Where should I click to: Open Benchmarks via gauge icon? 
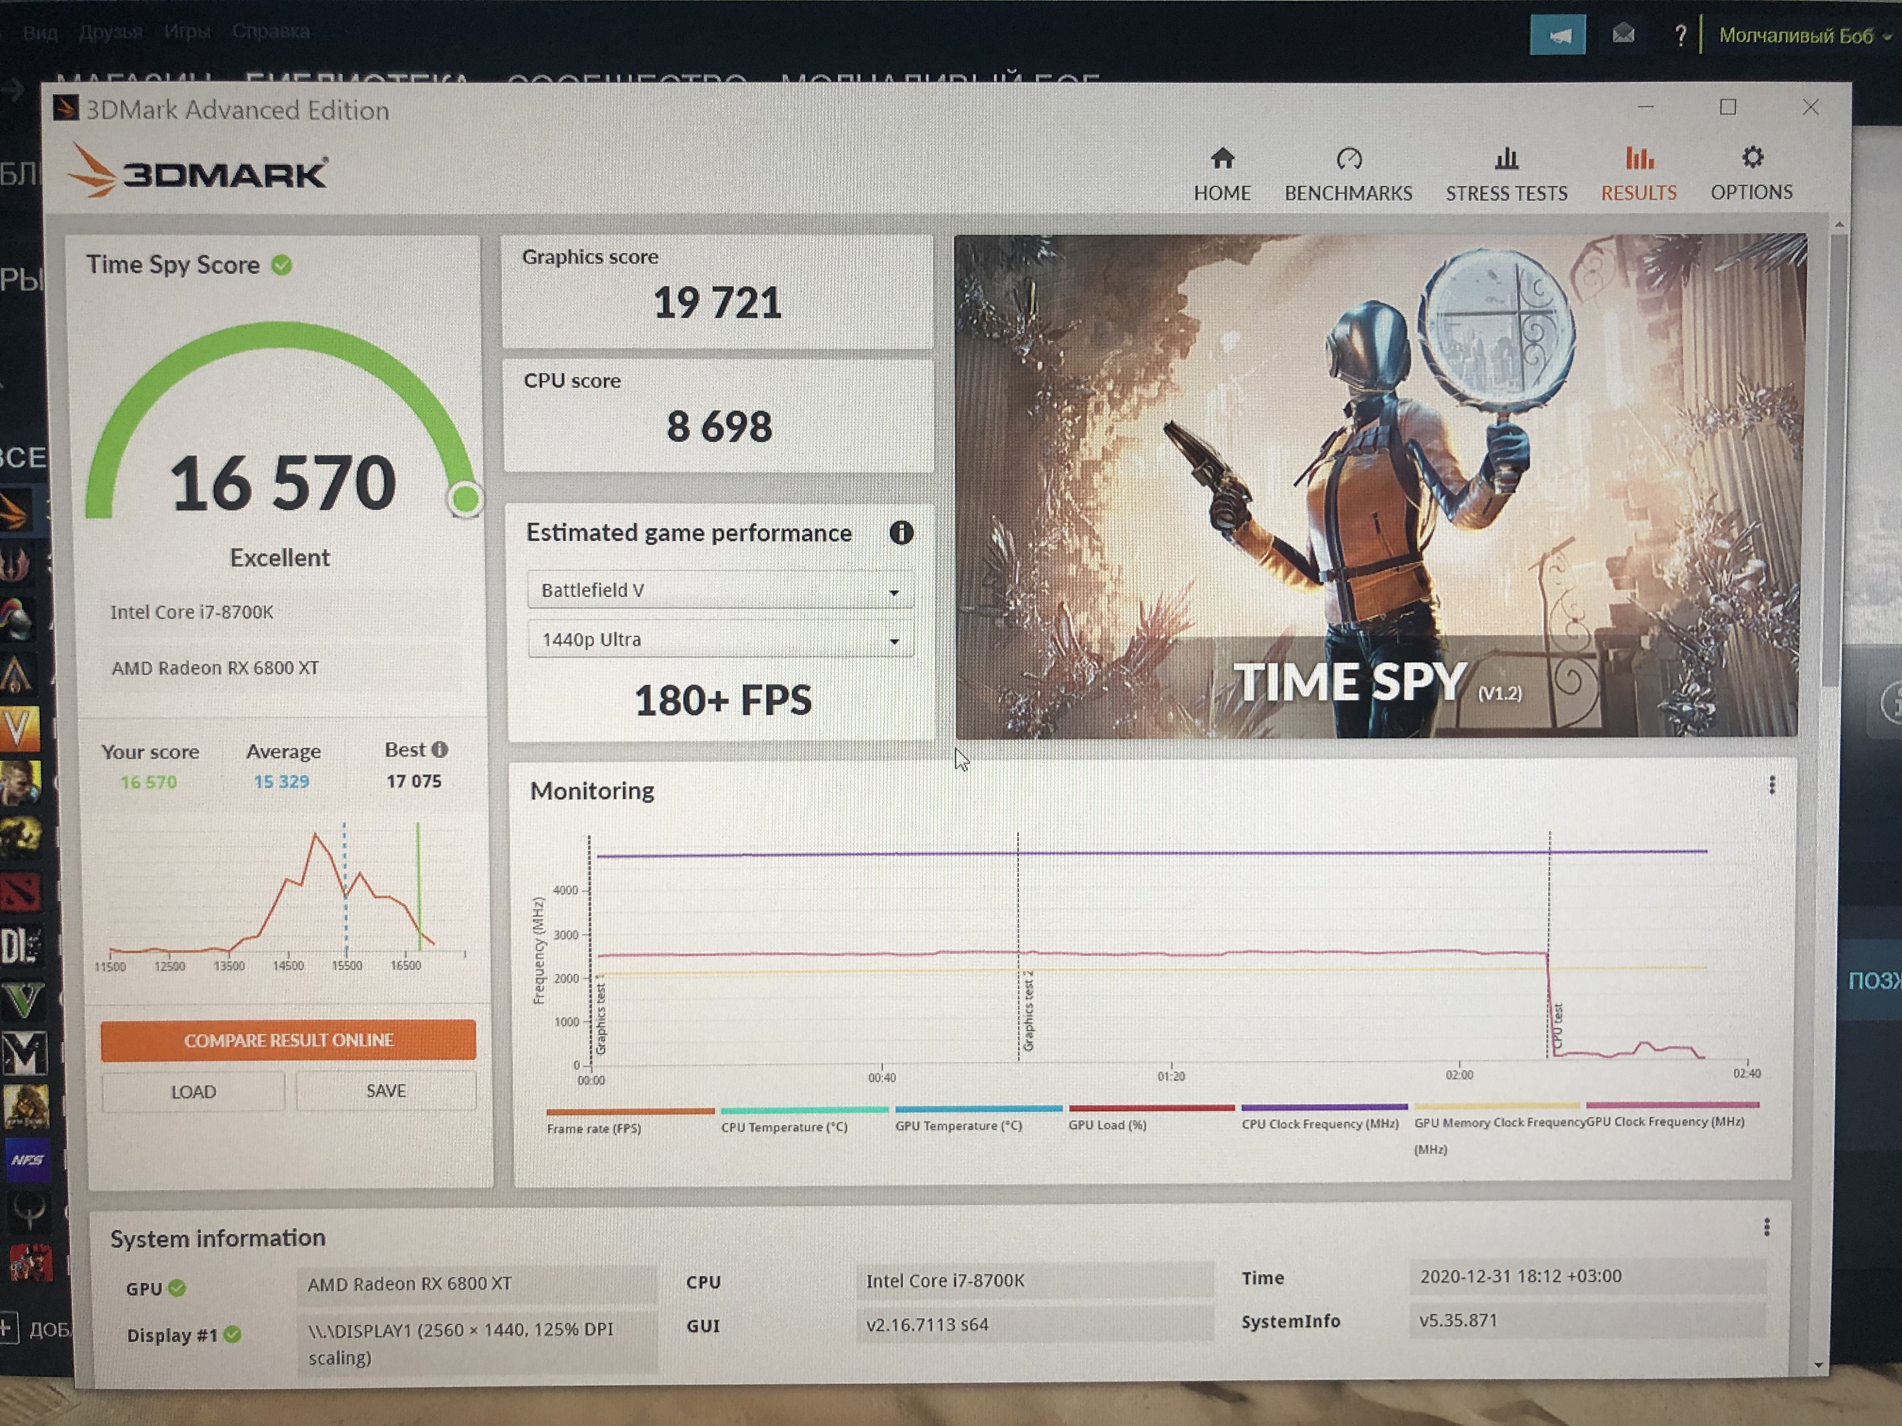pos(1348,159)
